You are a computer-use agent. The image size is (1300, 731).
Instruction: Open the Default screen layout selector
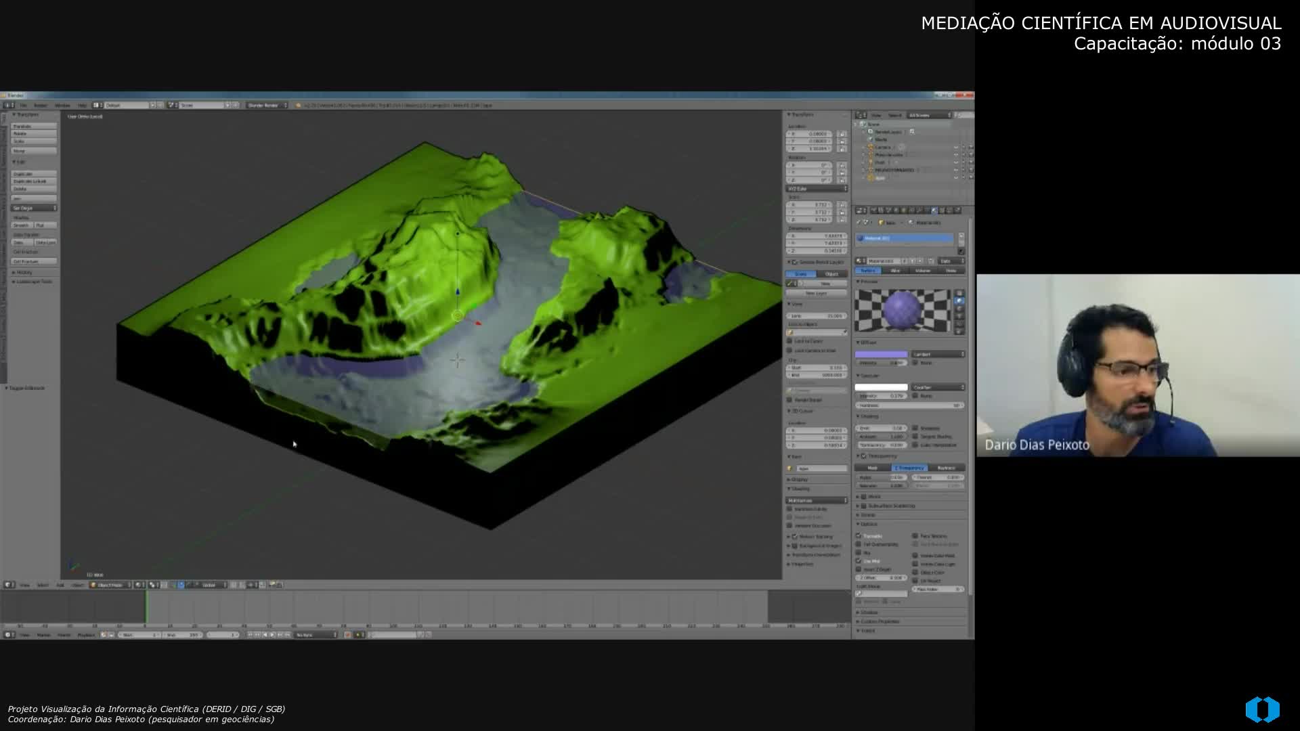(x=126, y=105)
